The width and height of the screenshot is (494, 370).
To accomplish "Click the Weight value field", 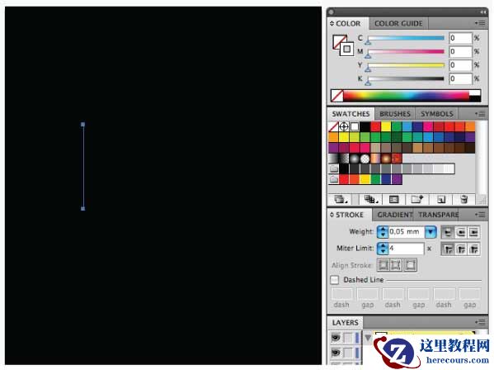I will [407, 232].
